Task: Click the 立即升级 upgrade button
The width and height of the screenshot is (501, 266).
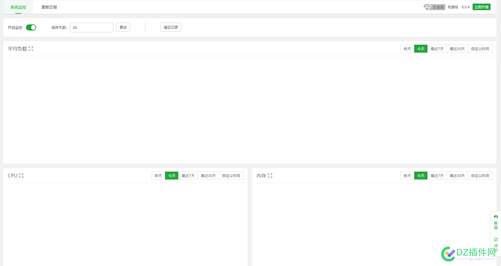Action: click(x=482, y=7)
